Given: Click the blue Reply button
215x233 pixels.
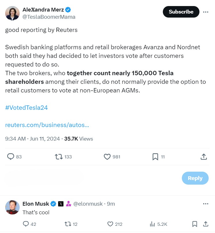Looking at the screenshot, I should pyautogui.click(x=195, y=178).
